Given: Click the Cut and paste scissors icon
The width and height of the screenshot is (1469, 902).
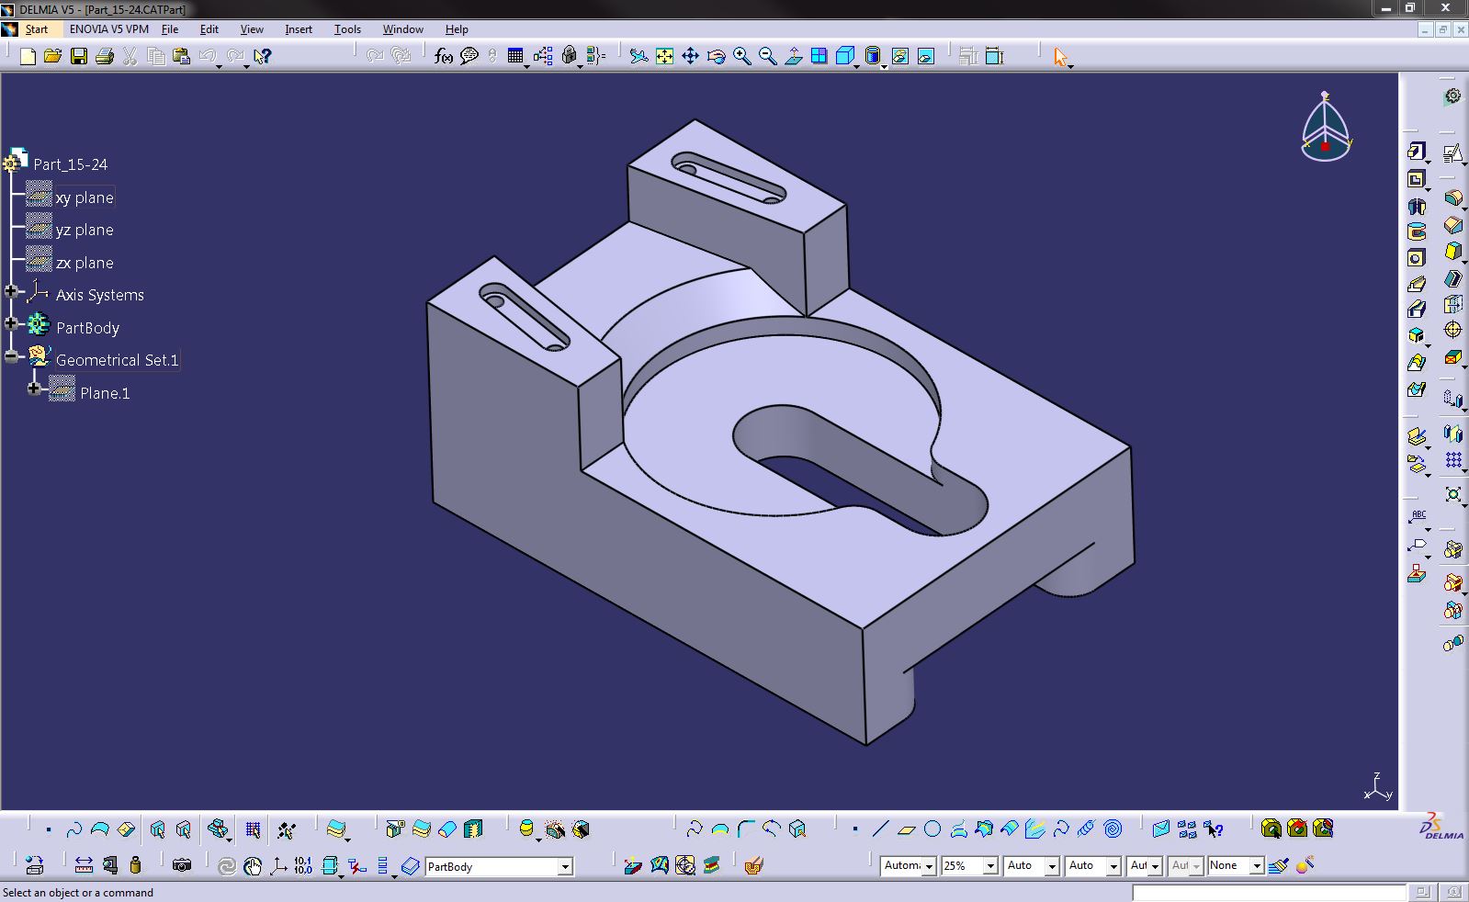Looking at the screenshot, I should [x=130, y=57].
